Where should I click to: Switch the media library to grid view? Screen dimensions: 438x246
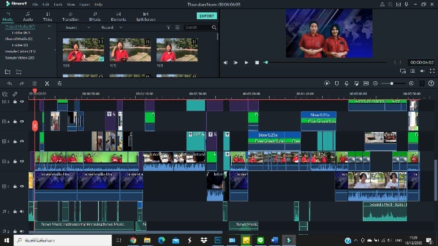[177, 28]
